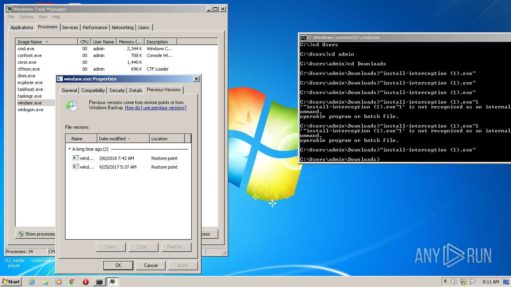Click windanr.exe Properties title bar icon

pos(60,79)
